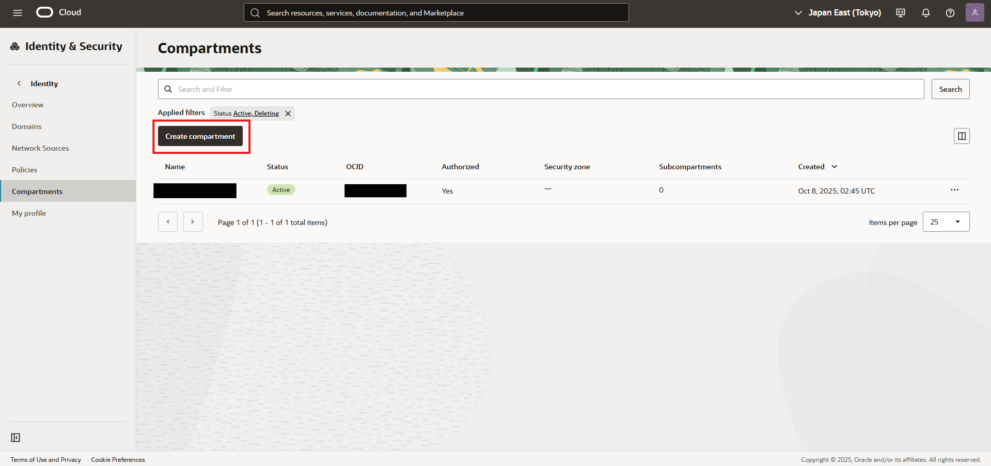Click the Subcompartments column header

coord(690,167)
